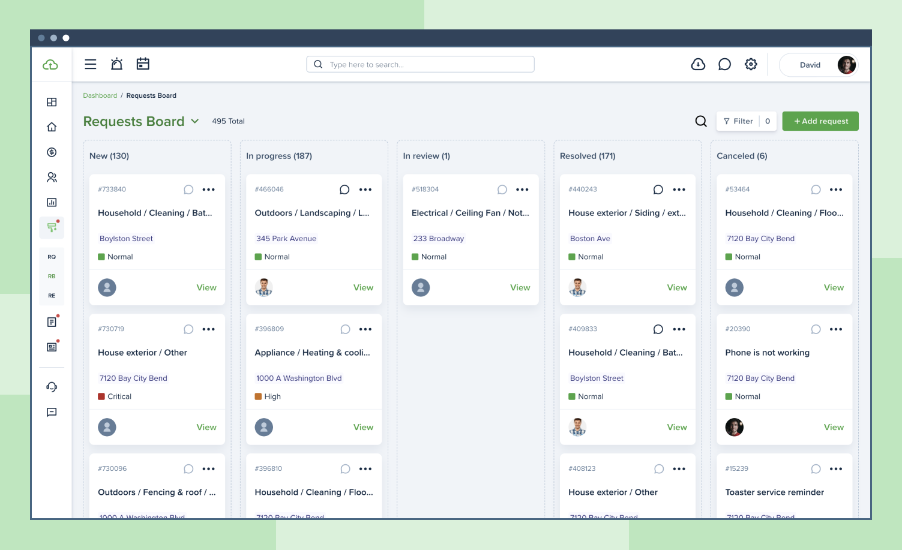Viewport: 902px width, 550px height.
Task: Open the home icon in sidebar
Action: (52, 127)
